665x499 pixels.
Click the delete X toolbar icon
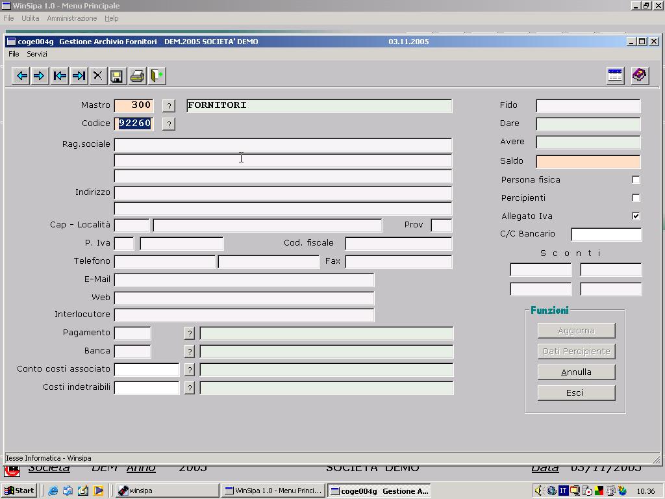(97, 76)
